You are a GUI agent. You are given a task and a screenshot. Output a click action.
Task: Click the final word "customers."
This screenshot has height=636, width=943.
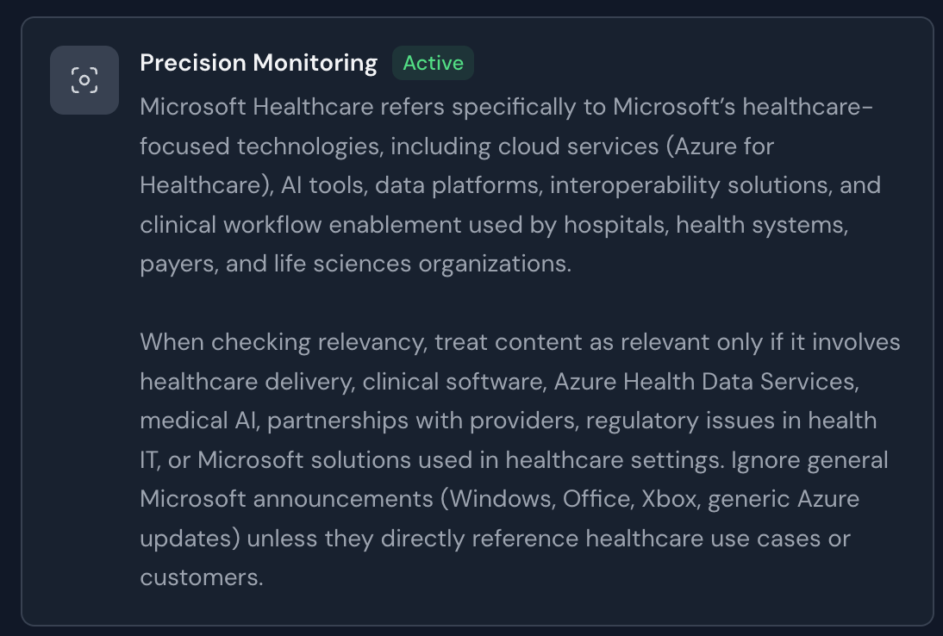click(201, 577)
